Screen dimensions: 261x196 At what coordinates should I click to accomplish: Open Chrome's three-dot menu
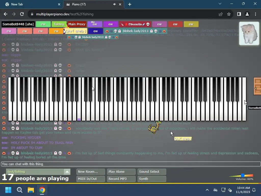coord(255,14)
